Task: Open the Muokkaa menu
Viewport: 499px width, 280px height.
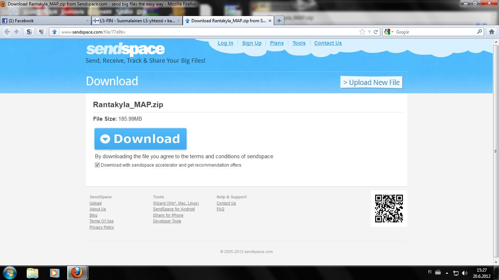Action: [32, 12]
